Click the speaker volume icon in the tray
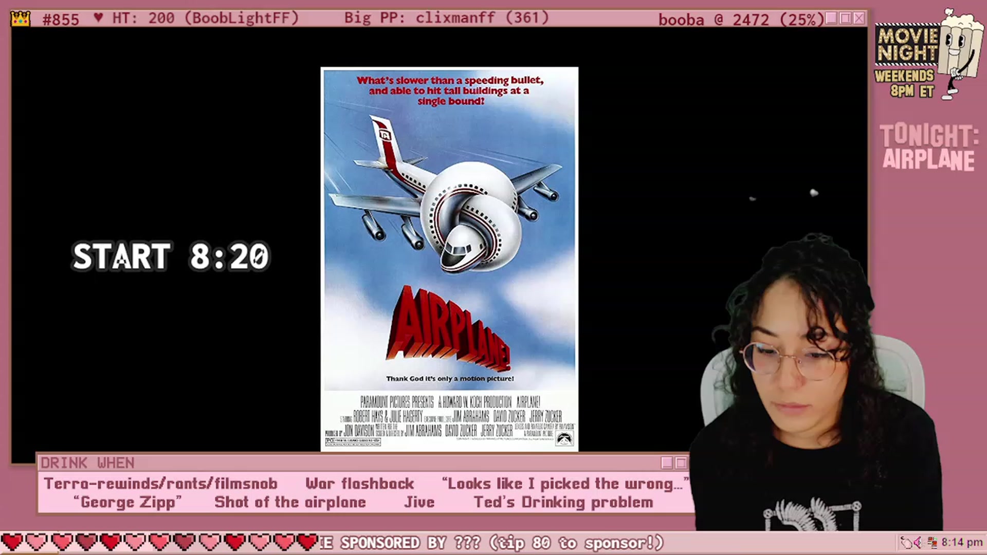 pyautogui.click(x=918, y=543)
